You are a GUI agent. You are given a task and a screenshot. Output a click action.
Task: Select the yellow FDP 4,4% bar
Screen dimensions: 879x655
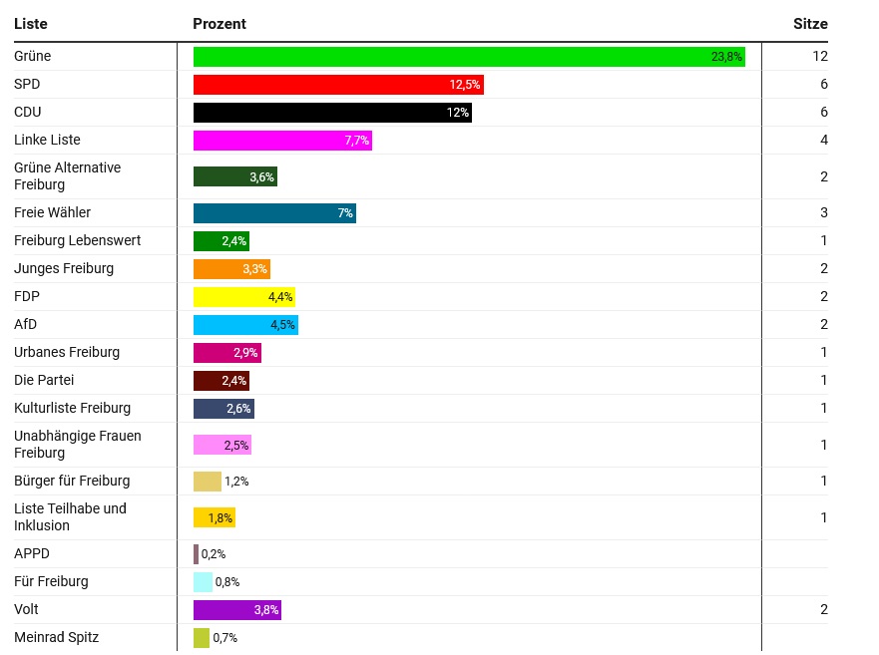point(244,297)
